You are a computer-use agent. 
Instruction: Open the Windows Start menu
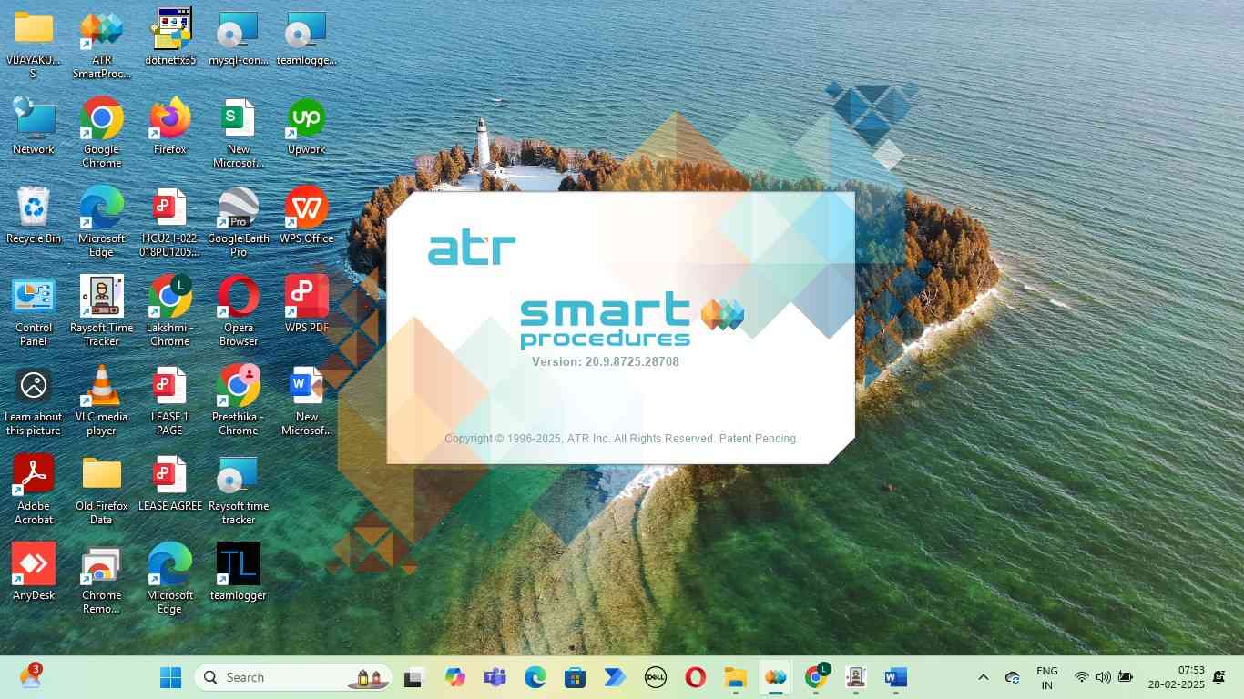click(170, 677)
